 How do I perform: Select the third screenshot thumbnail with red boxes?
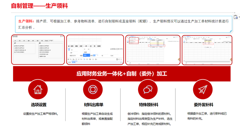pyautogui.click(x=153, y=50)
